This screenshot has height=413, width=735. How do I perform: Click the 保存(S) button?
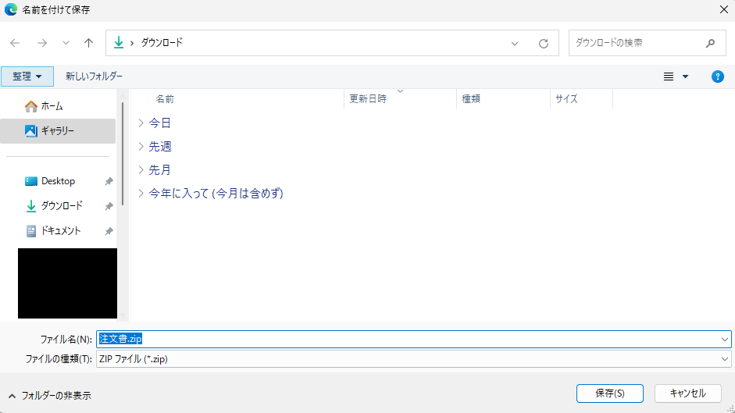click(x=609, y=393)
